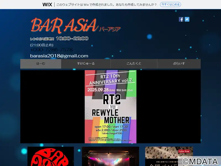Click the red take free badge
The image size is (221, 166).
tap(185, 151)
